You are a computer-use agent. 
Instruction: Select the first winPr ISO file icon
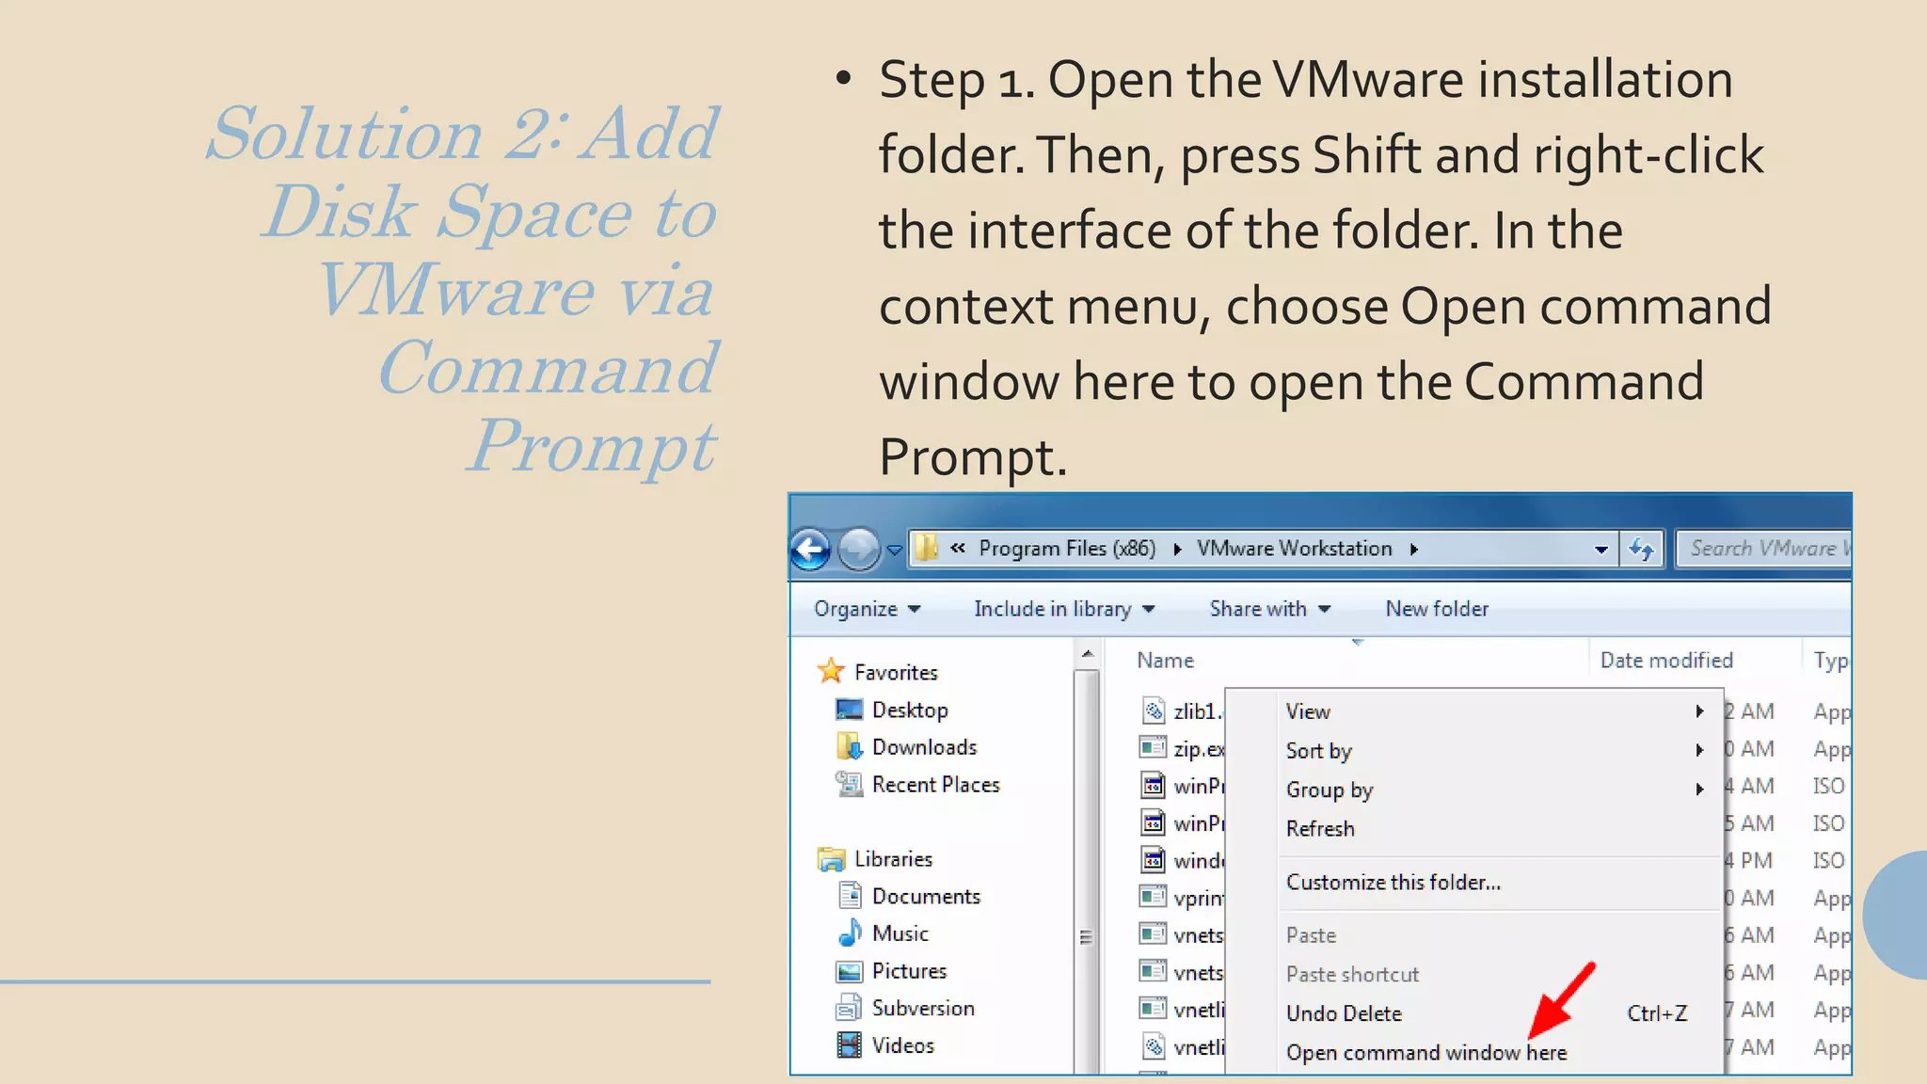[1154, 785]
